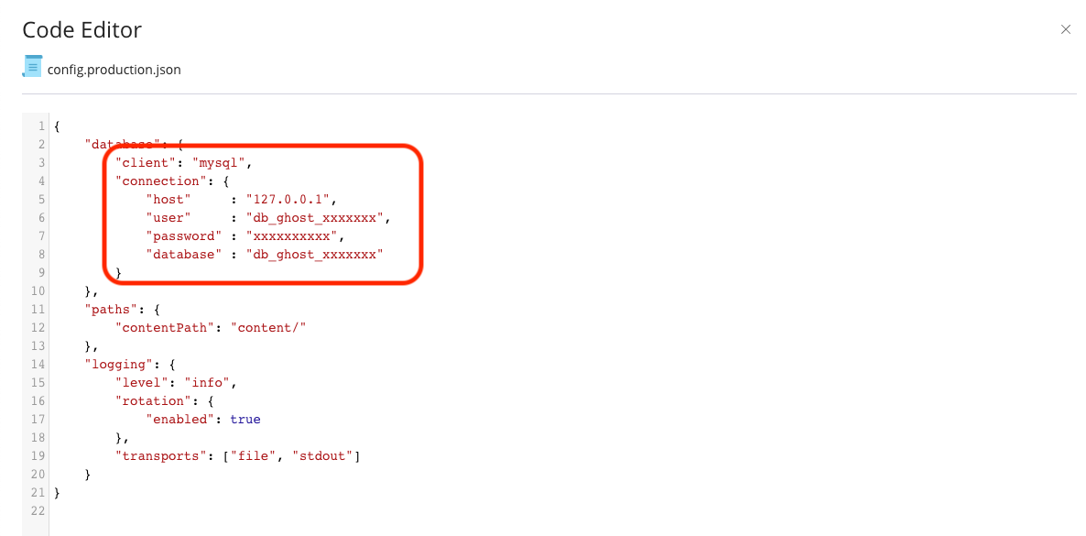Click line number 1 in the gutter
The height and width of the screenshot is (536, 1086).
(x=41, y=126)
